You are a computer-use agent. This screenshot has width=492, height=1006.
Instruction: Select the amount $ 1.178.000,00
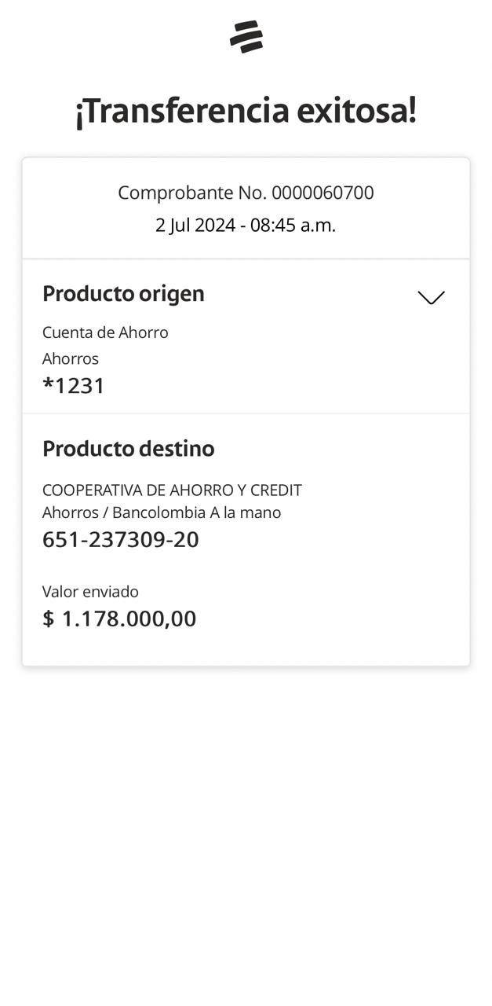[119, 619]
